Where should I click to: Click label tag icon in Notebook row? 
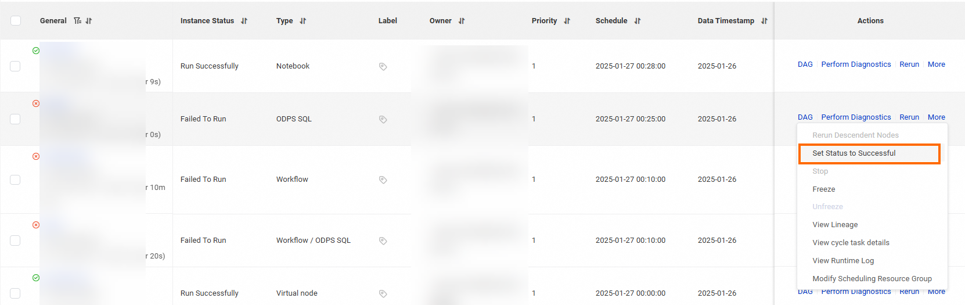pyautogui.click(x=383, y=66)
